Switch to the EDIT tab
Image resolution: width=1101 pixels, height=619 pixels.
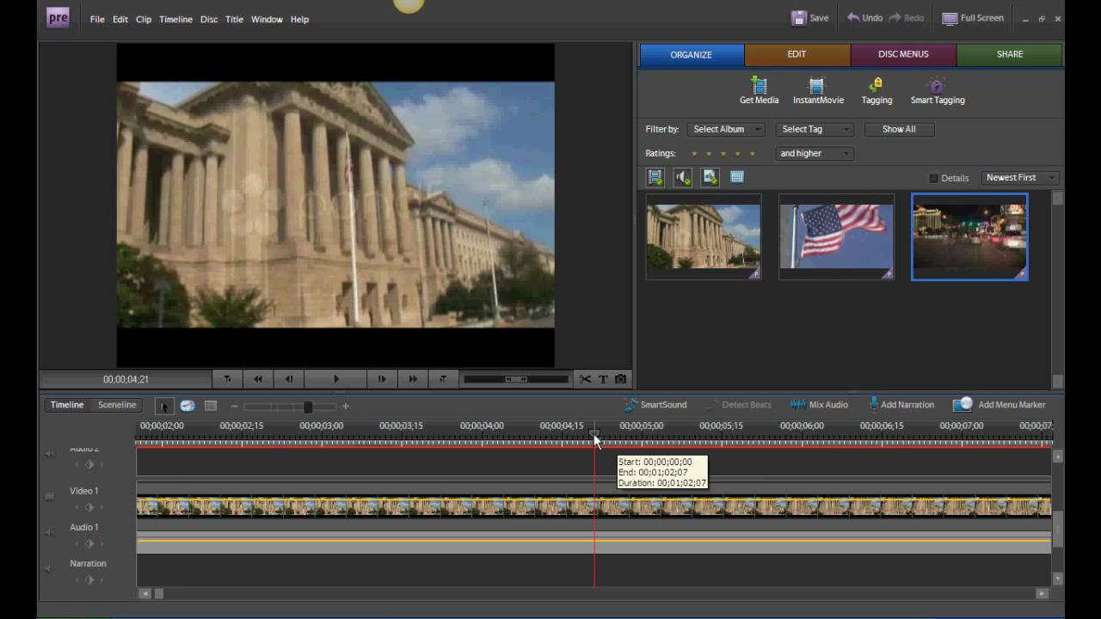(797, 54)
